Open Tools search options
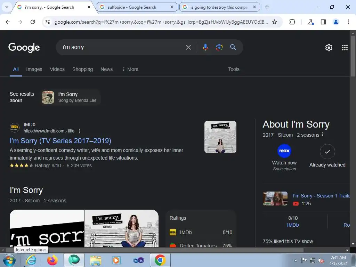 234,69
